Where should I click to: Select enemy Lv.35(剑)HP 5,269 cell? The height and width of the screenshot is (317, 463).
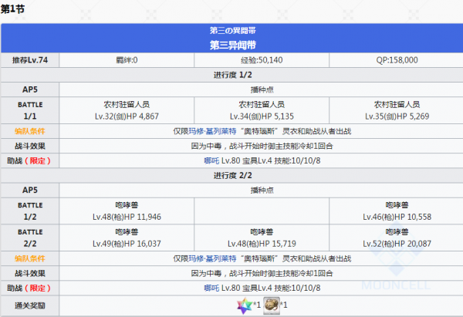(x=397, y=110)
